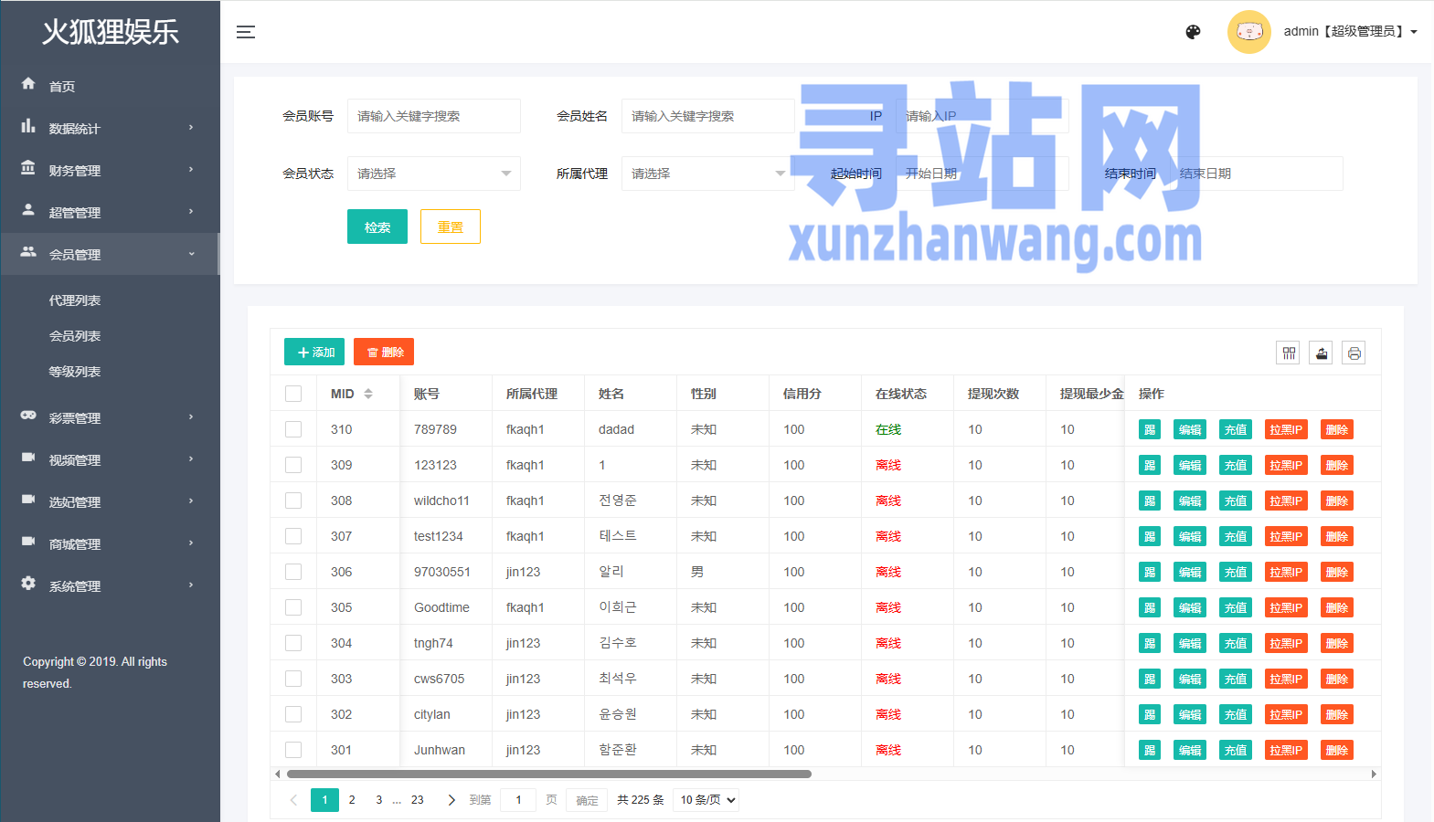The image size is (1434, 822).
Task: Click the admin avatar picture
Action: [x=1248, y=32]
